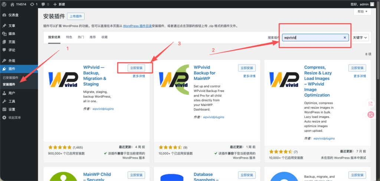Screen dimensions: 380x181
Task: Clear the wpvivid search text
Action: click(345, 37)
